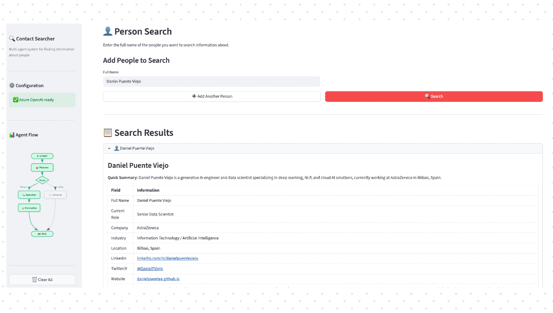Click the Person Search silhouette icon

(108, 32)
